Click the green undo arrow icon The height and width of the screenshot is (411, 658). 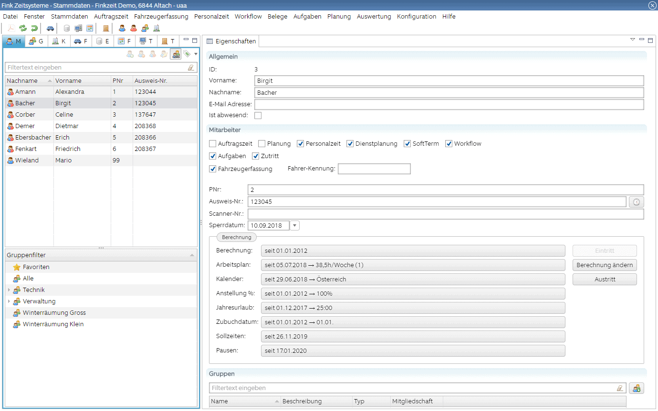tap(34, 28)
